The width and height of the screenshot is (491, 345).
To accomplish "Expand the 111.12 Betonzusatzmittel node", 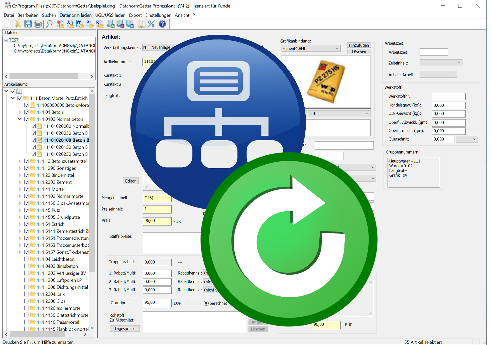I will coord(20,161).
